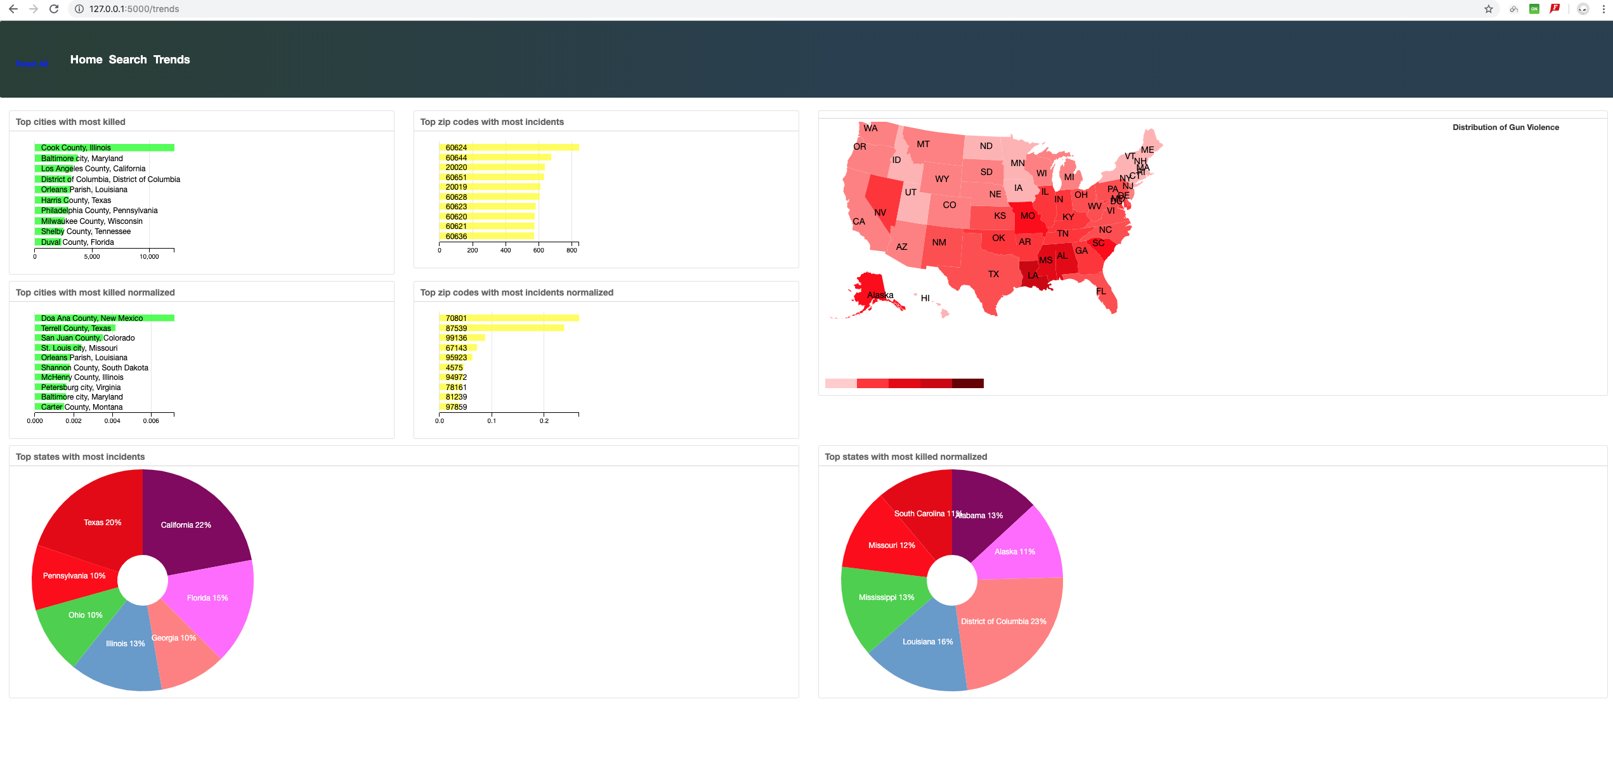Screen dimensions: 1613x782
Task: Open the alien avatar profile menu
Action: (x=1583, y=9)
